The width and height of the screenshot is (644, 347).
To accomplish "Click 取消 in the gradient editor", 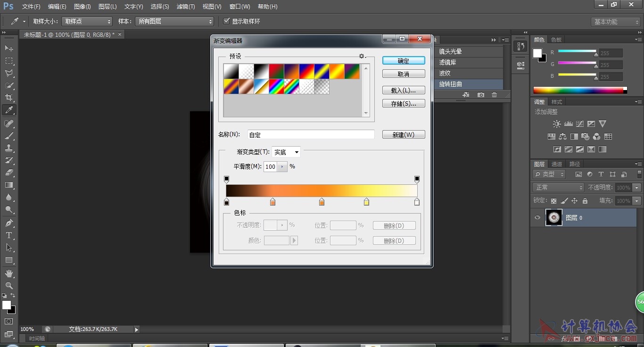I will tap(404, 74).
